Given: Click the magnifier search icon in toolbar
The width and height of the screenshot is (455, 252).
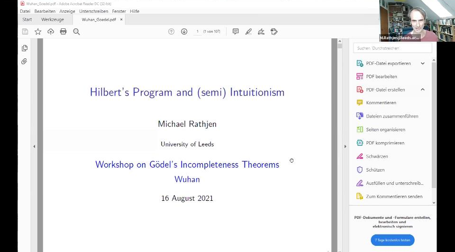Looking at the screenshot, I should 76,32.
